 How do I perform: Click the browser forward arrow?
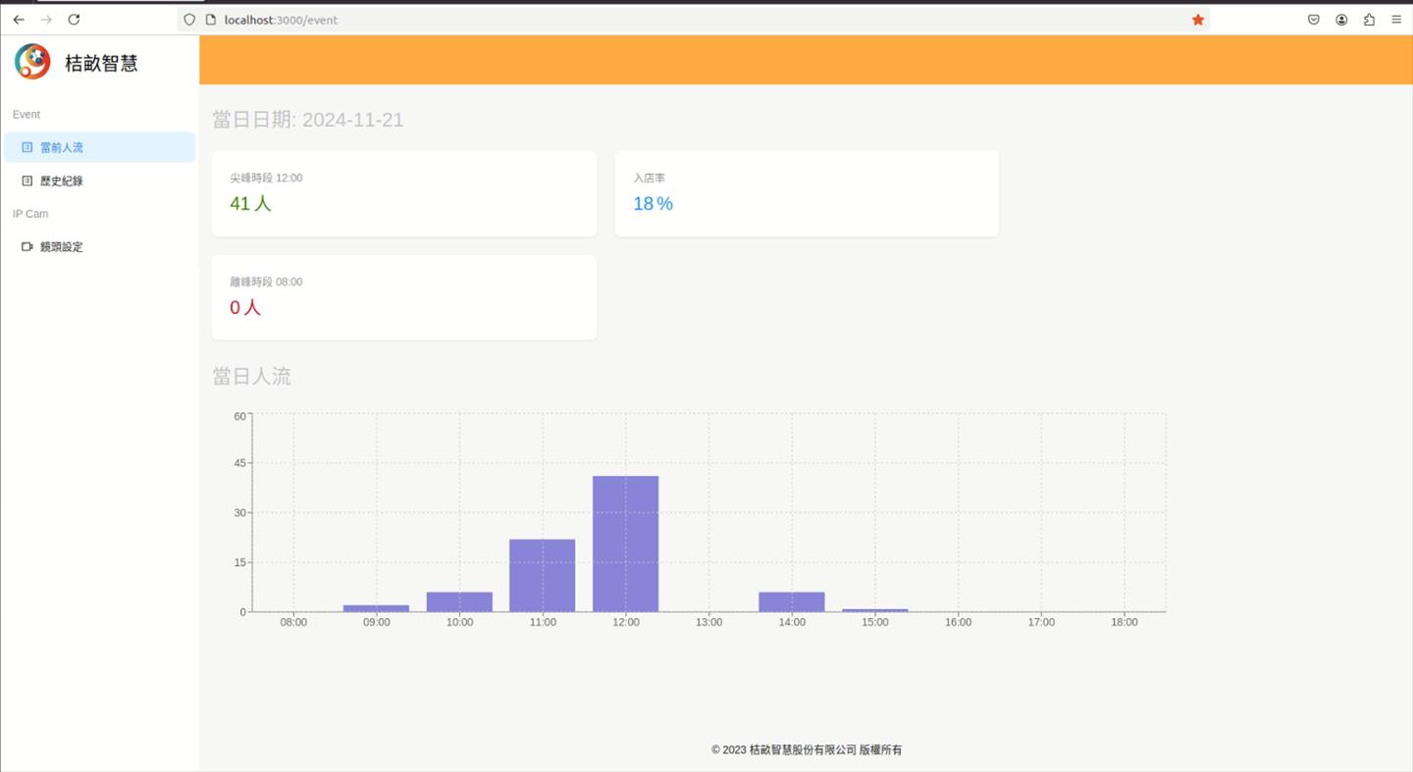point(46,20)
